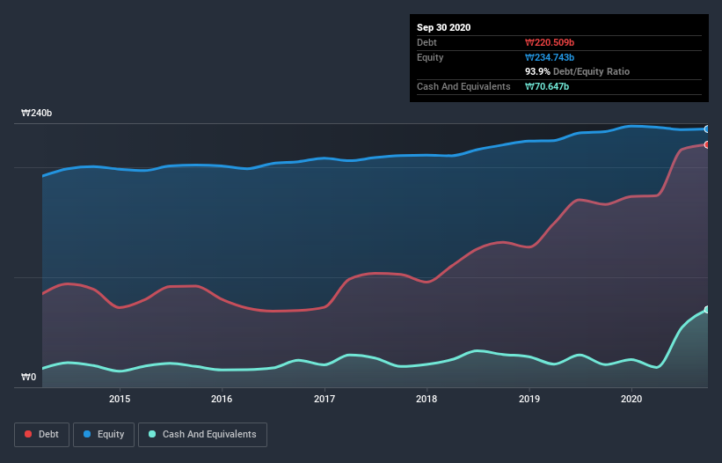Click the 2017 x-axis label
The image size is (722, 463).
coord(325,399)
